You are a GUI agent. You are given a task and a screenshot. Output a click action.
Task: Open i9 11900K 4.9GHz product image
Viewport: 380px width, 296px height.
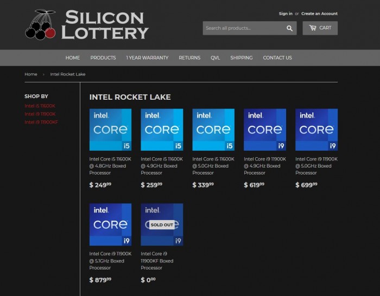click(265, 130)
